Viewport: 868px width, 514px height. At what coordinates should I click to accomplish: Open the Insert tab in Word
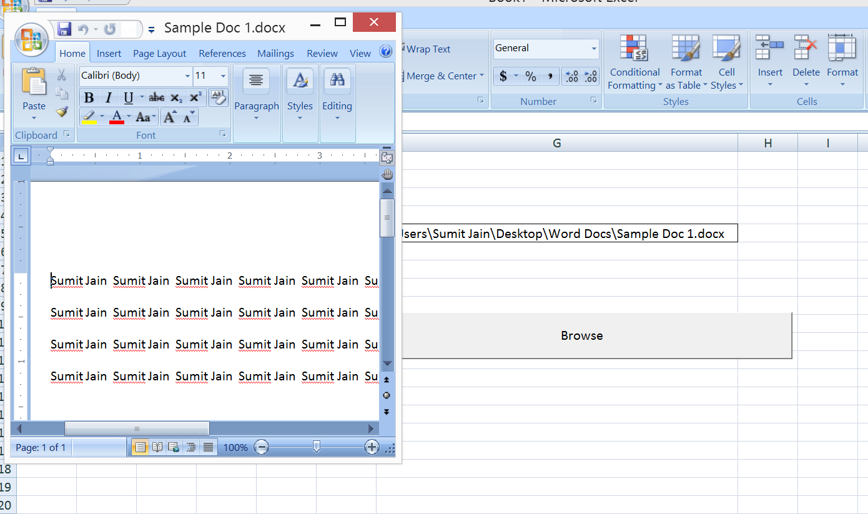[109, 54]
